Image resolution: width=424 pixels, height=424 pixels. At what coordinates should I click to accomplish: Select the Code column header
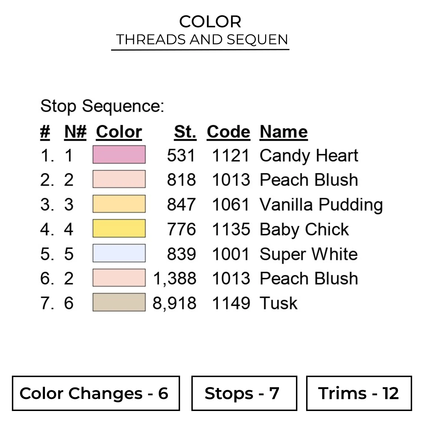[228, 132]
